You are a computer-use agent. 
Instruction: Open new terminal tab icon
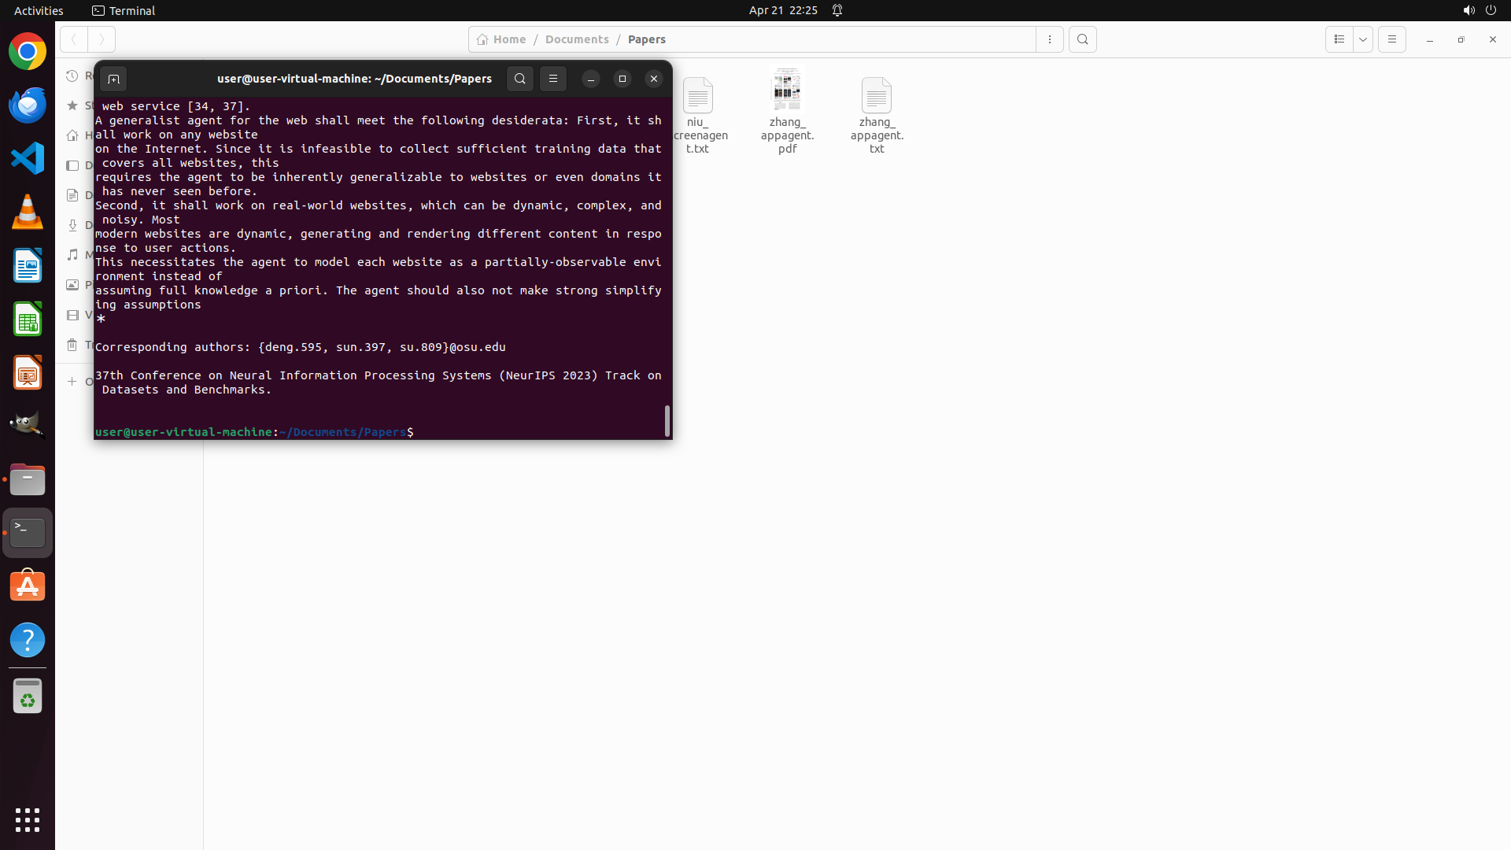tap(113, 79)
